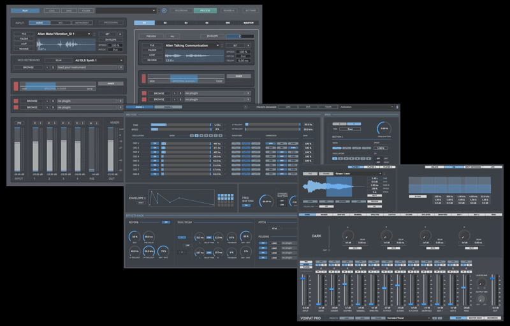Select the INSTRUMENT input source
The height and width of the screenshot is (326, 510).
[82, 23]
